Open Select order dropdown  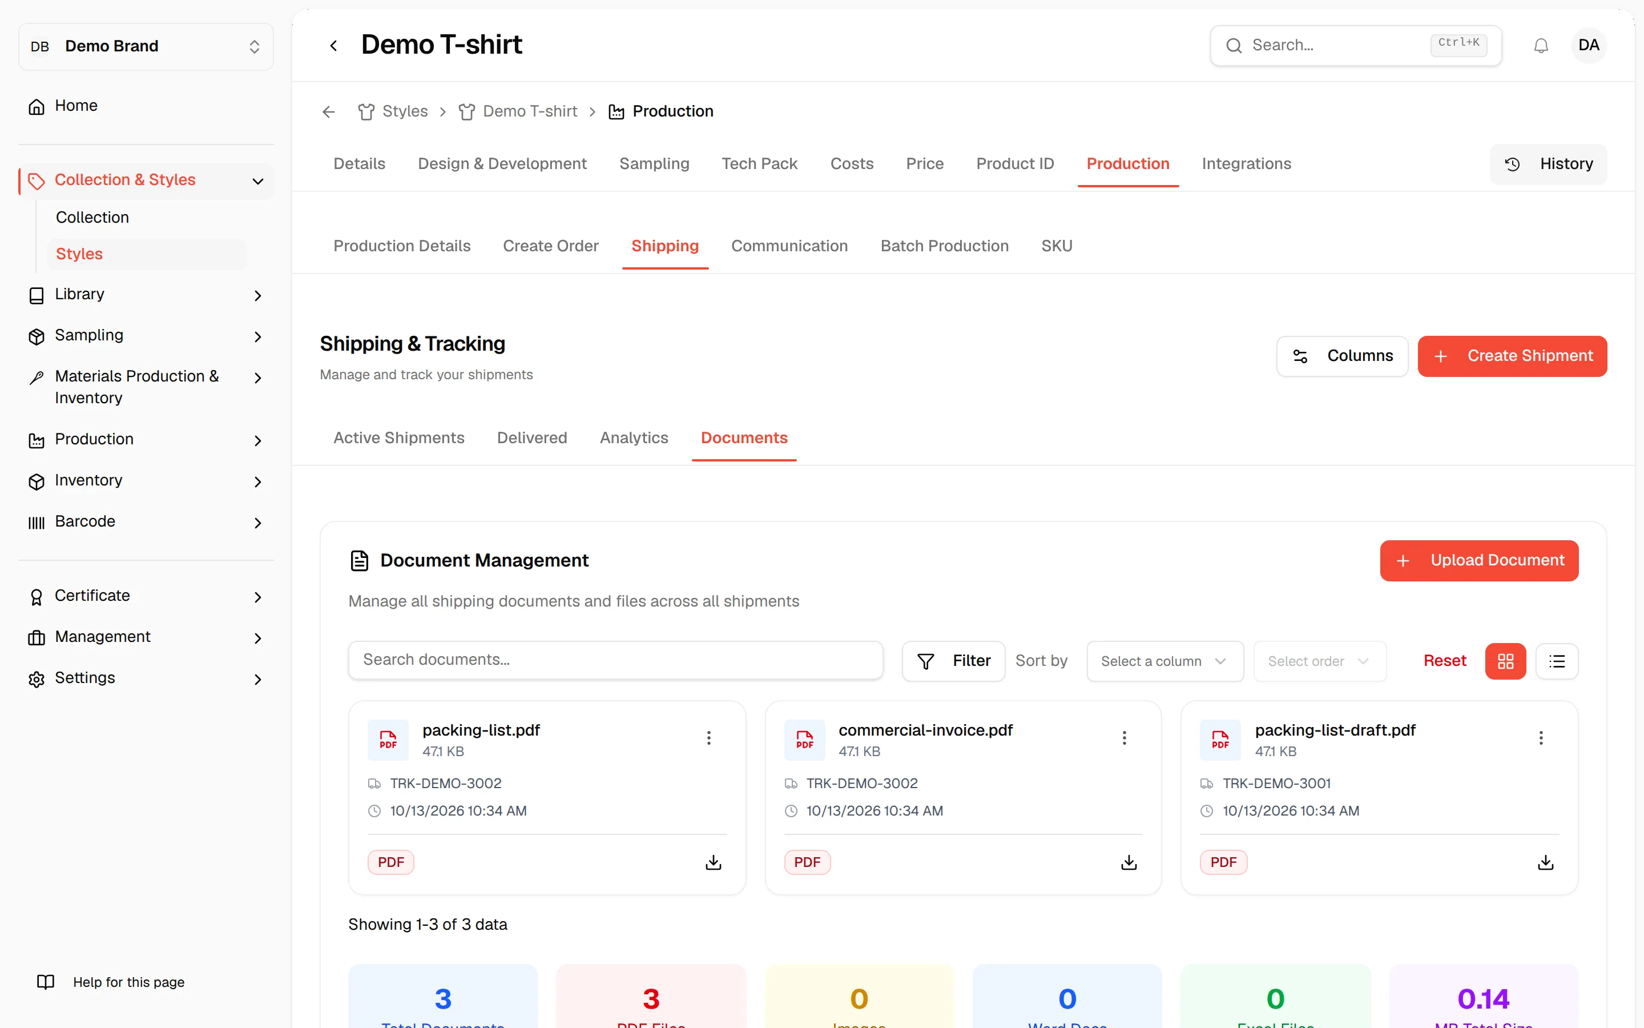1319,661
